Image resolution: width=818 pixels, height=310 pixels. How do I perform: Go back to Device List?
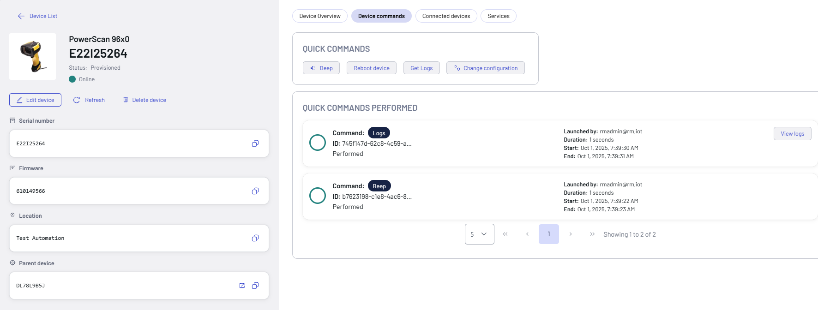pos(37,16)
